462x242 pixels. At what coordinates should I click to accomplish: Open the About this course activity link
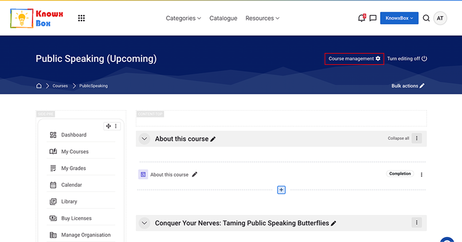pos(169,175)
